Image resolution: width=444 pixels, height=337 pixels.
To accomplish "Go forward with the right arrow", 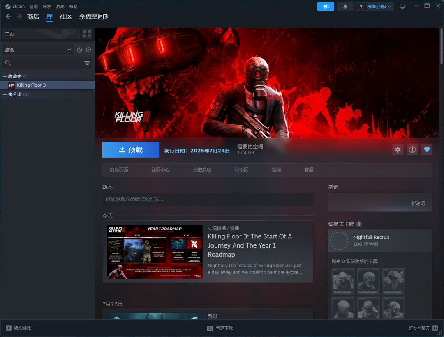I will (19, 16).
